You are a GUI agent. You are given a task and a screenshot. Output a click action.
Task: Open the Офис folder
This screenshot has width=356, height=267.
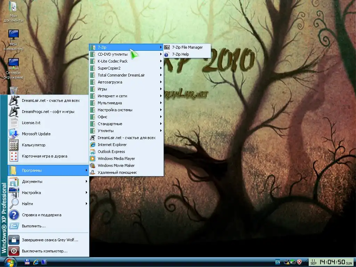click(126, 117)
